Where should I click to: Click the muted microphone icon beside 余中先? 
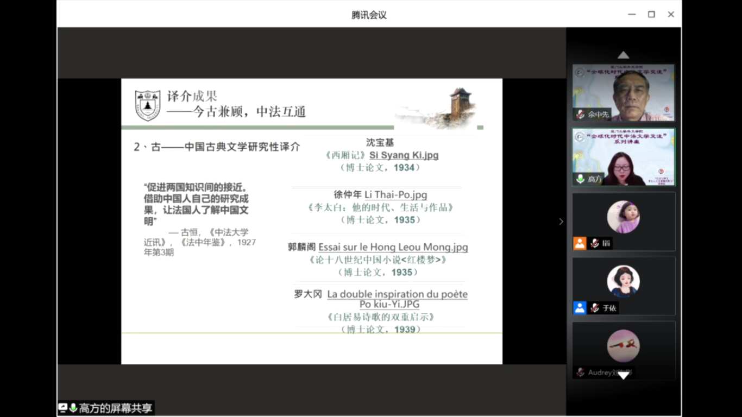coord(581,115)
